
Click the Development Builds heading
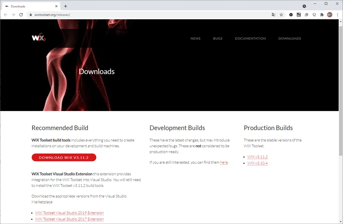click(177, 128)
